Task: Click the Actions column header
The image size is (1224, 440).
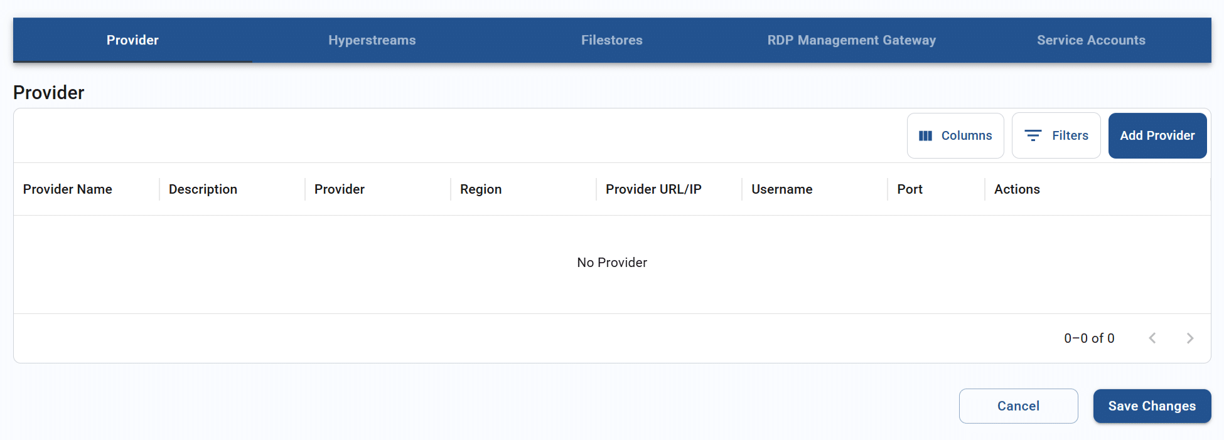Action: 1017,189
